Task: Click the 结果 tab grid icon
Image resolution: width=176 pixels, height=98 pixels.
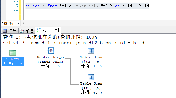Action: (5, 31)
